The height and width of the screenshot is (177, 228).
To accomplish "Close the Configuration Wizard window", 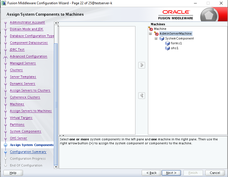I will coord(221,3).
